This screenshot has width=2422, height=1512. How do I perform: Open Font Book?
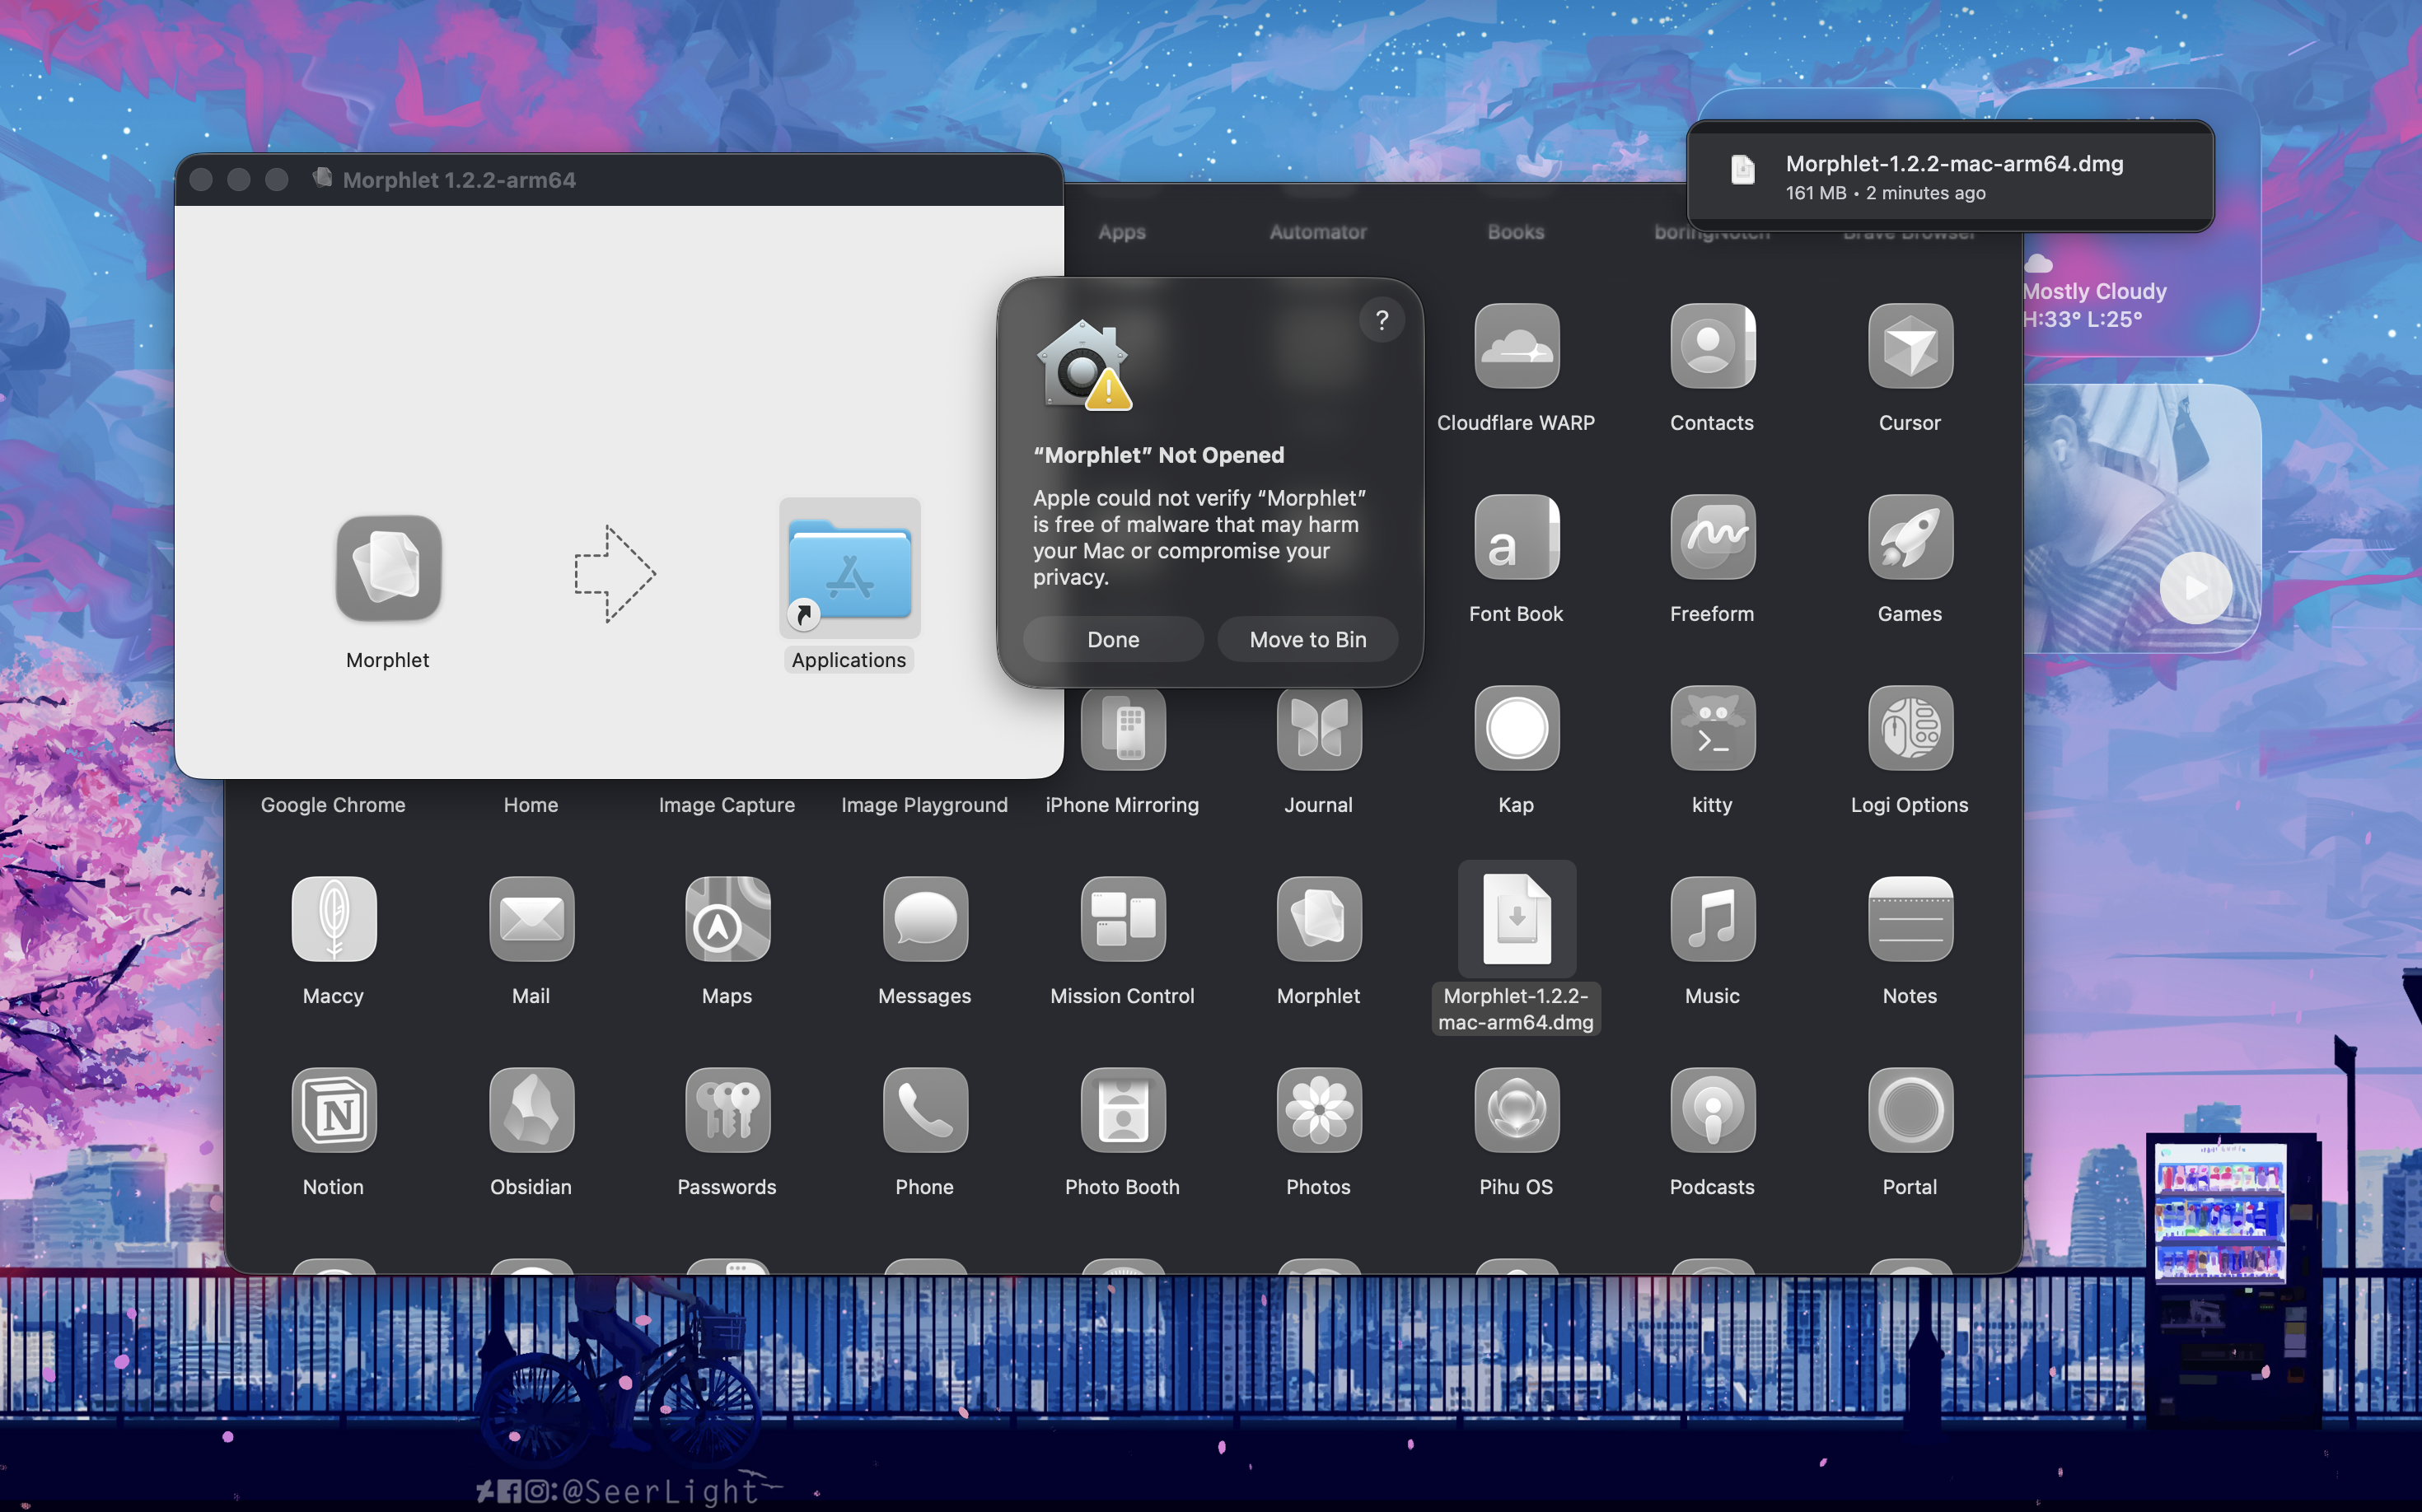[1516, 537]
